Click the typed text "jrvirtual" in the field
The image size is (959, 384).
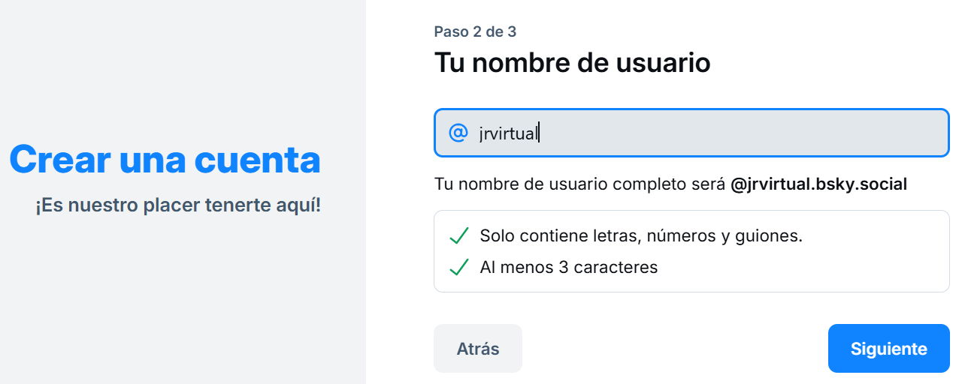click(x=507, y=134)
